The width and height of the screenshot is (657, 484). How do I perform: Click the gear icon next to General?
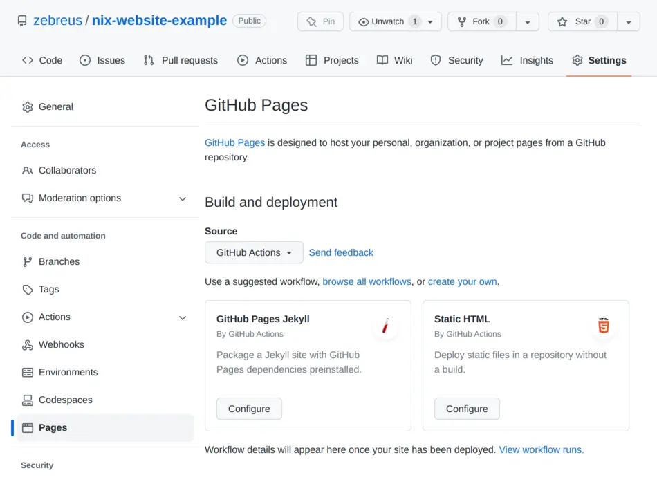(28, 107)
